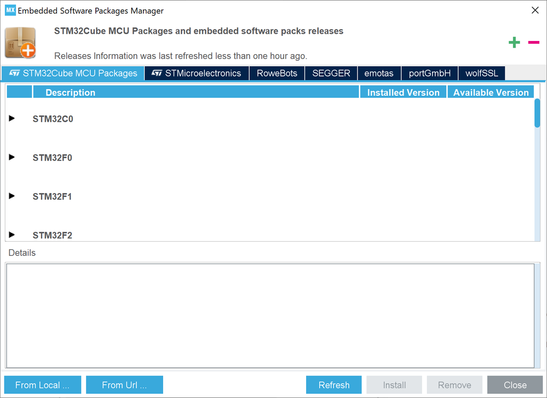Click the Install button

coord(394,385)
